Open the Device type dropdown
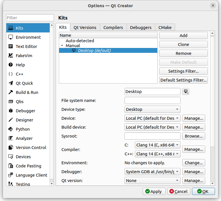This screenshot has width=221, height=201. [x=152, y=109]
